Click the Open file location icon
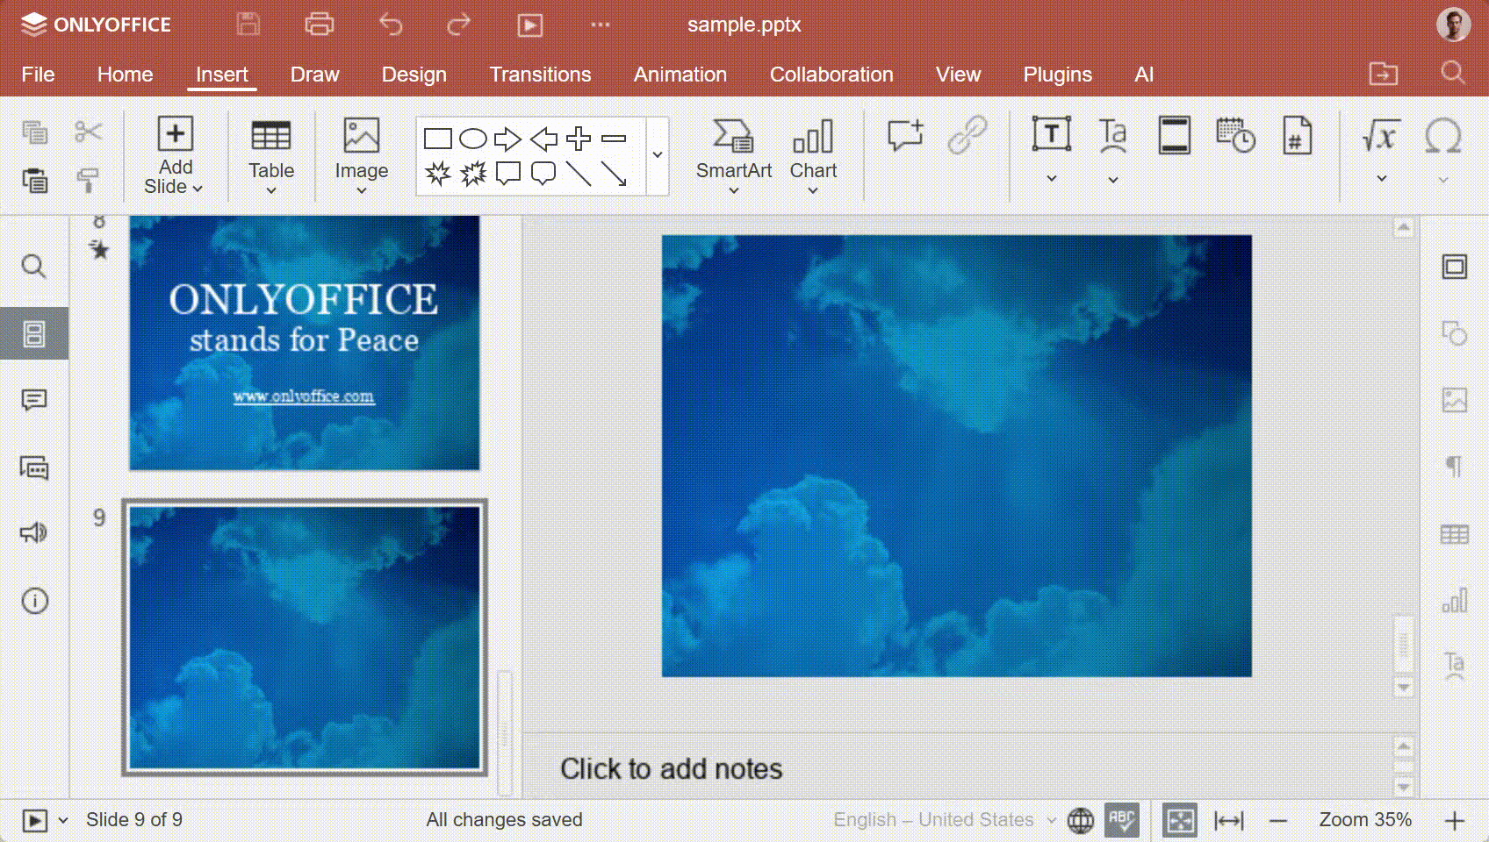1489x842 pixels. point(1384,74)
